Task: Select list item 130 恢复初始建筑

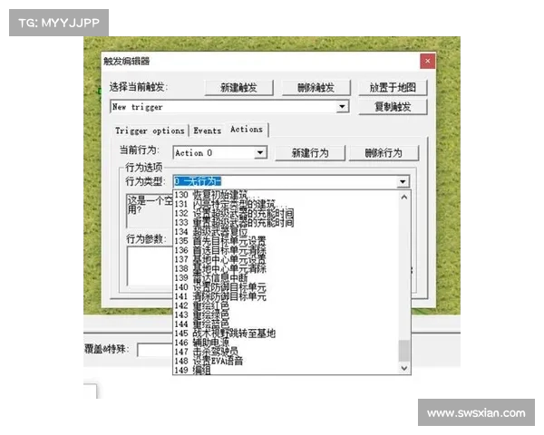Action: [287, 195]
